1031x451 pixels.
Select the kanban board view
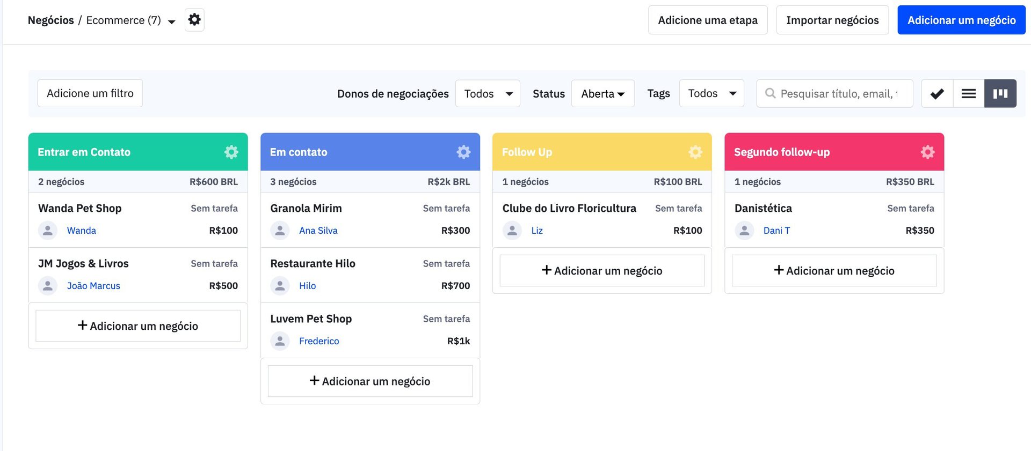[x=1000, y=94]
